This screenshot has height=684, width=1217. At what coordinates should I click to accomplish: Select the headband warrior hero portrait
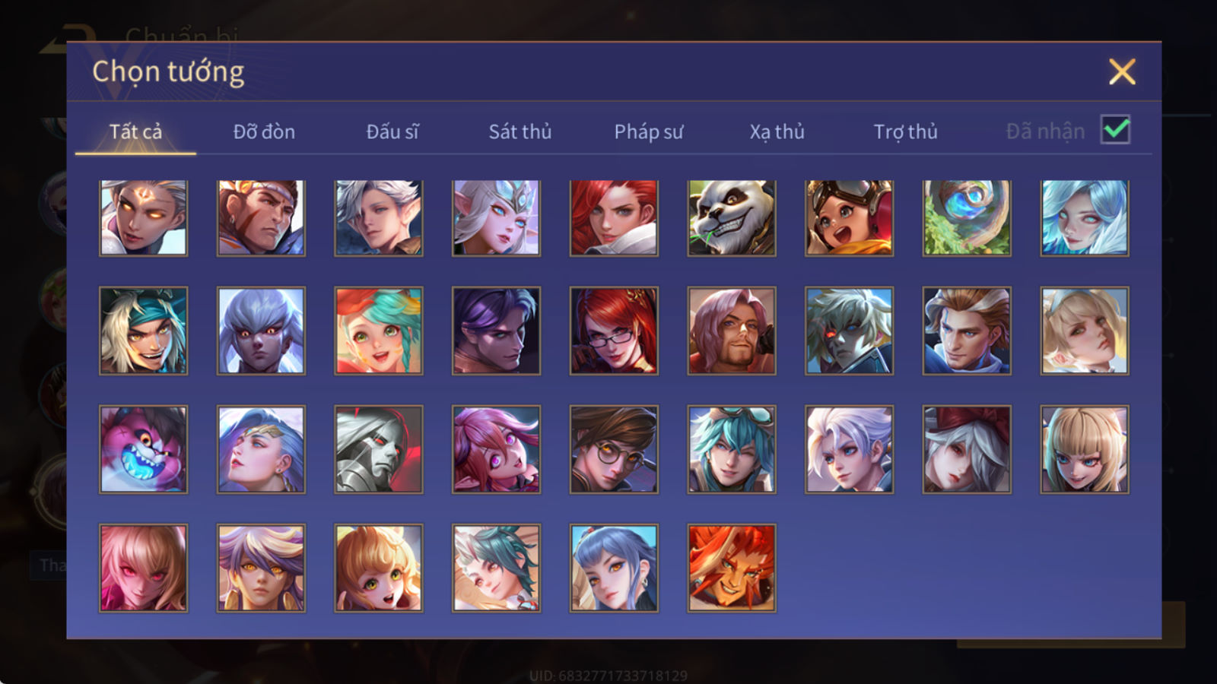click(261, 217)
